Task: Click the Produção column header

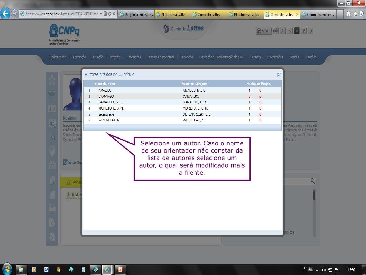Action: (253, 83)
